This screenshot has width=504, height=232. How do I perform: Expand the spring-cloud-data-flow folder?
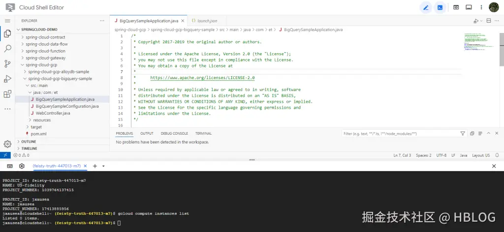[63, 44]
